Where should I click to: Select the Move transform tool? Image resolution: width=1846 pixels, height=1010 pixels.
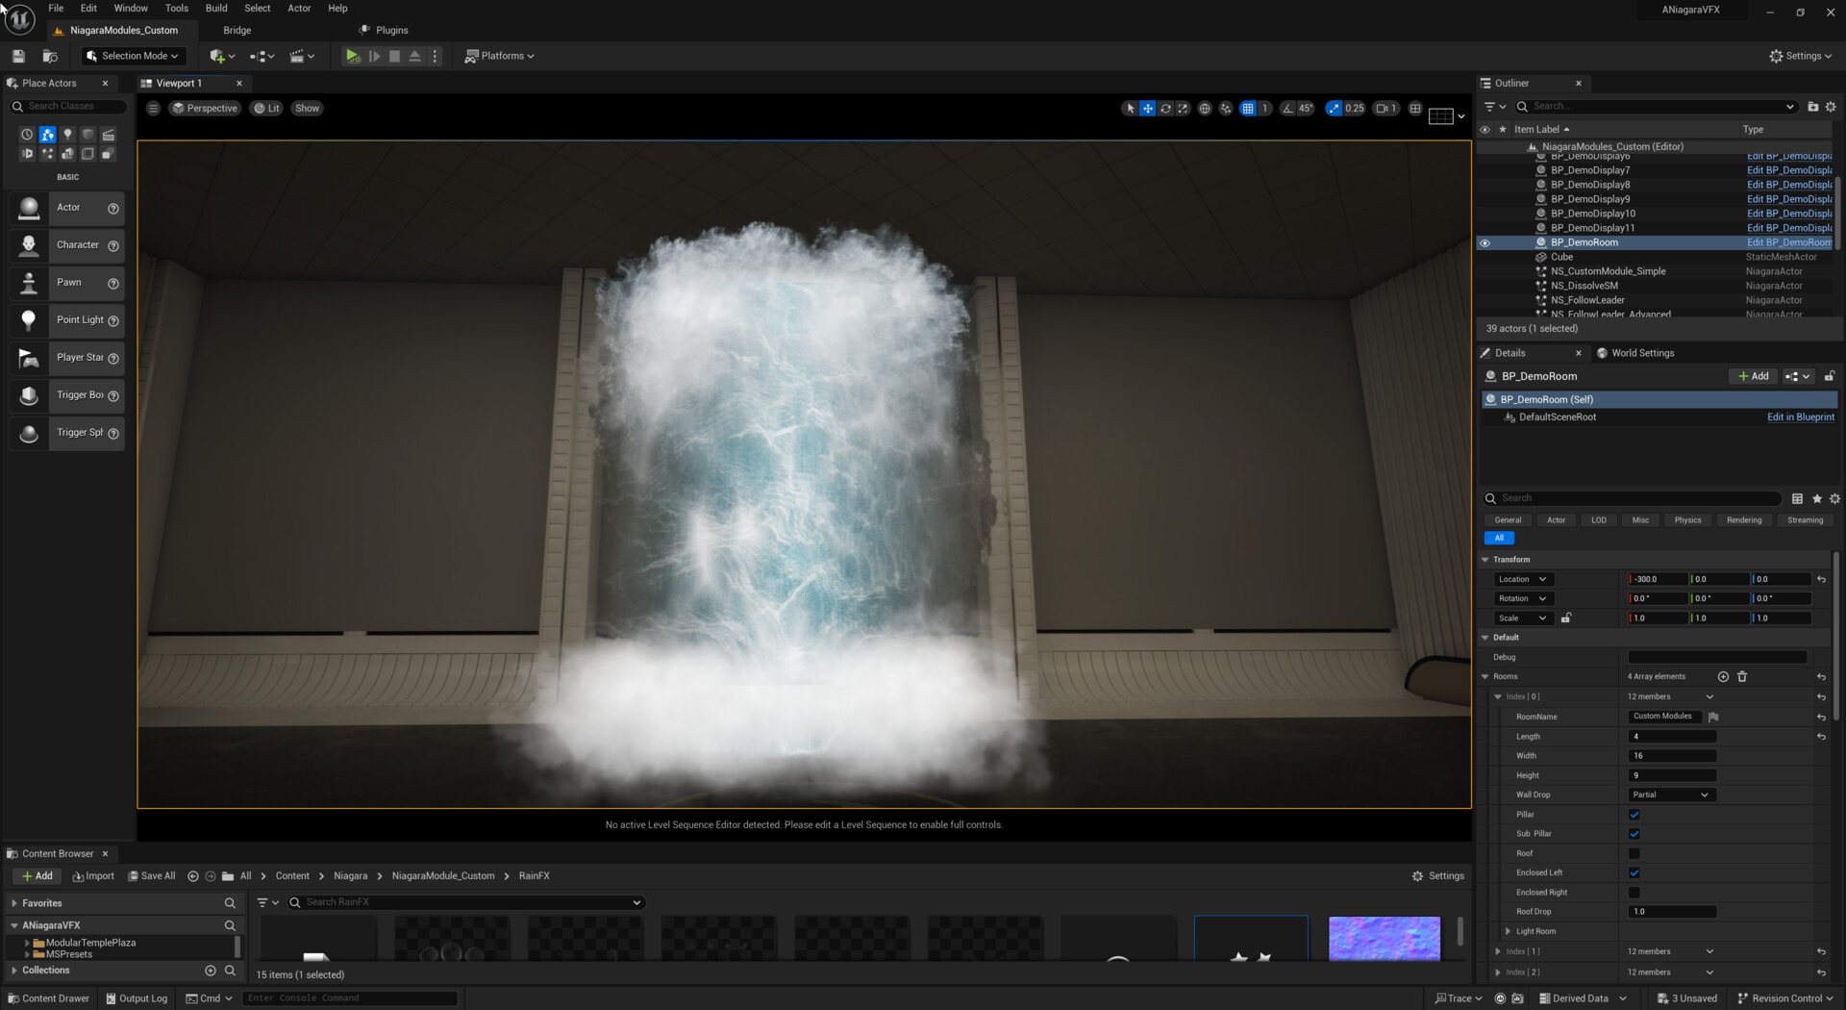pos(1148,108)
